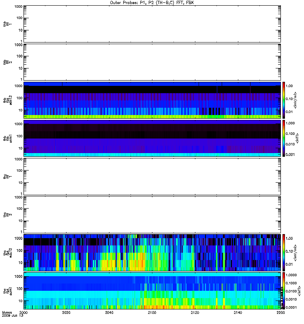Click the "thc fbk edc12" y-axis title
304x324 pixels.
click(x=7, y=252)
